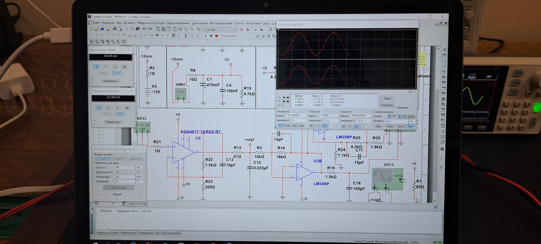This screenshot has width=541, height=244.
Task: Select AC wave mode on Multimeter-XMM1
Action: pyautogui.click(x=105, y=73)
